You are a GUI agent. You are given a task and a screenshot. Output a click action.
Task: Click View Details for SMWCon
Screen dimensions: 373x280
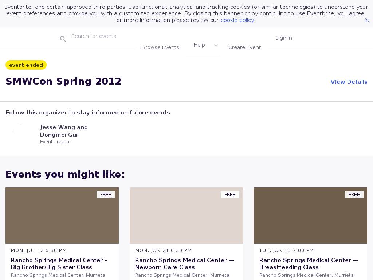pyautogui.click(x=349, y=82)
